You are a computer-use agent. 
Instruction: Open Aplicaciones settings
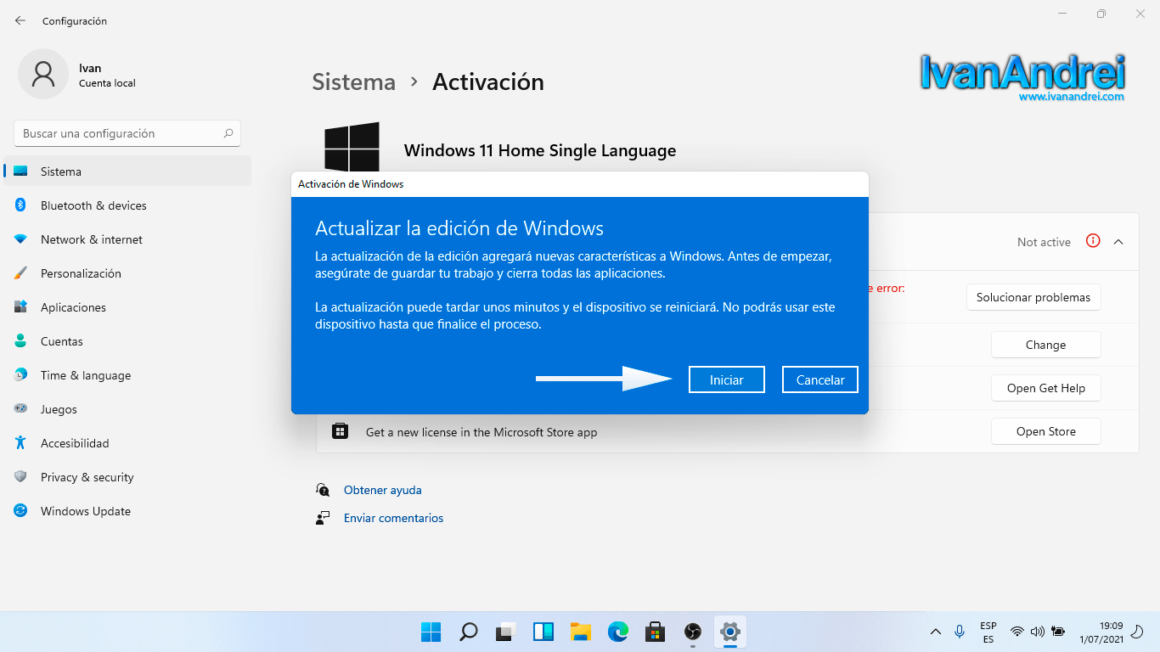pos(127,307)
